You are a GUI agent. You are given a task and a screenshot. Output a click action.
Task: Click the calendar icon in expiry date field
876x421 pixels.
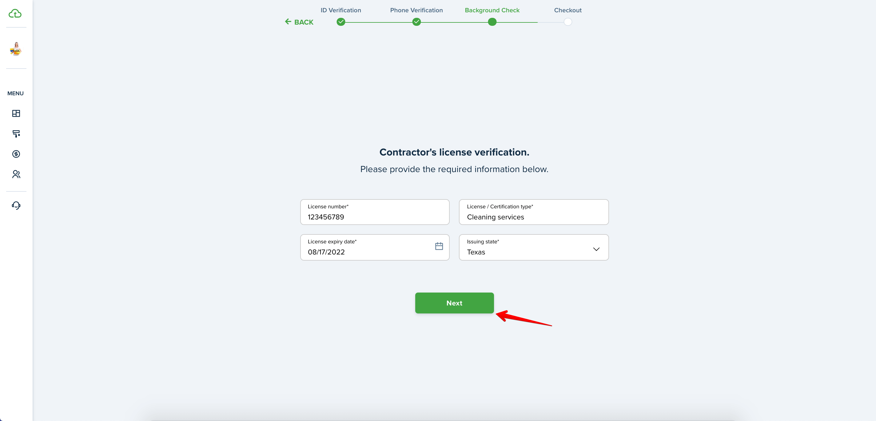coord(439,246)
